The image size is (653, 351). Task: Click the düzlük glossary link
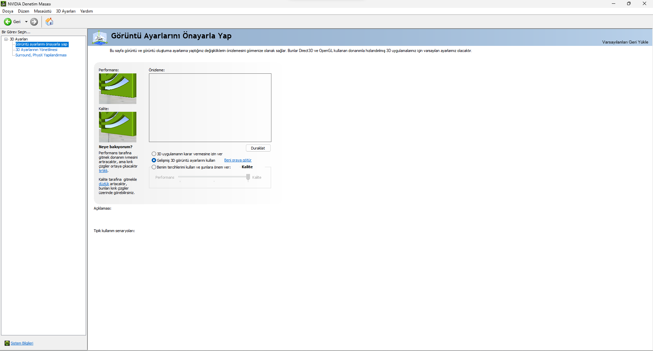(x=104, y=184)
